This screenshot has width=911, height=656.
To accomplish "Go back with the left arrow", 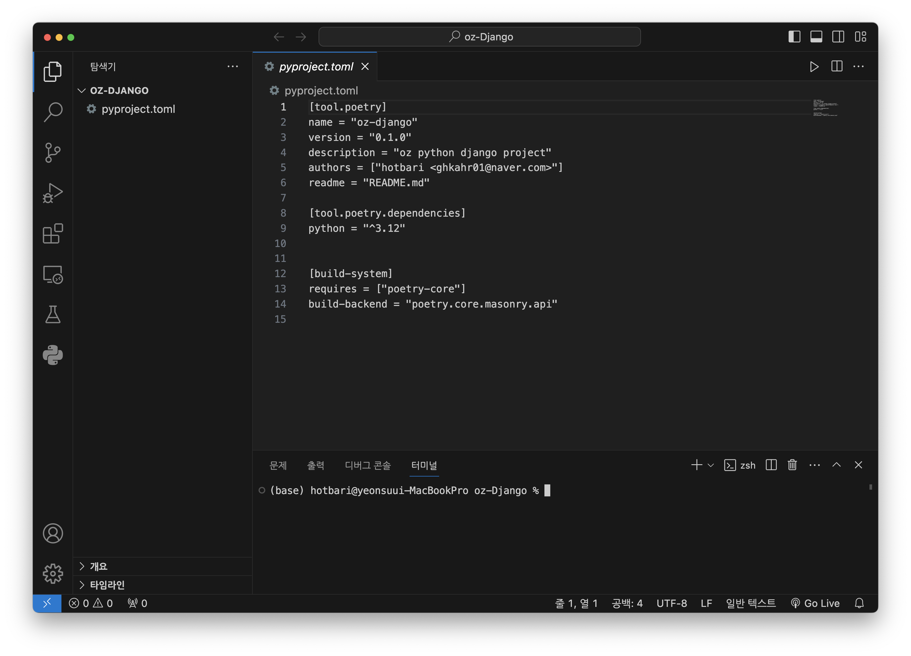I will pos(279,37).
